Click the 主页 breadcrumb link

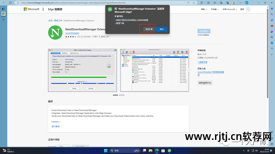pyautogui.click(x=50, y=21)
